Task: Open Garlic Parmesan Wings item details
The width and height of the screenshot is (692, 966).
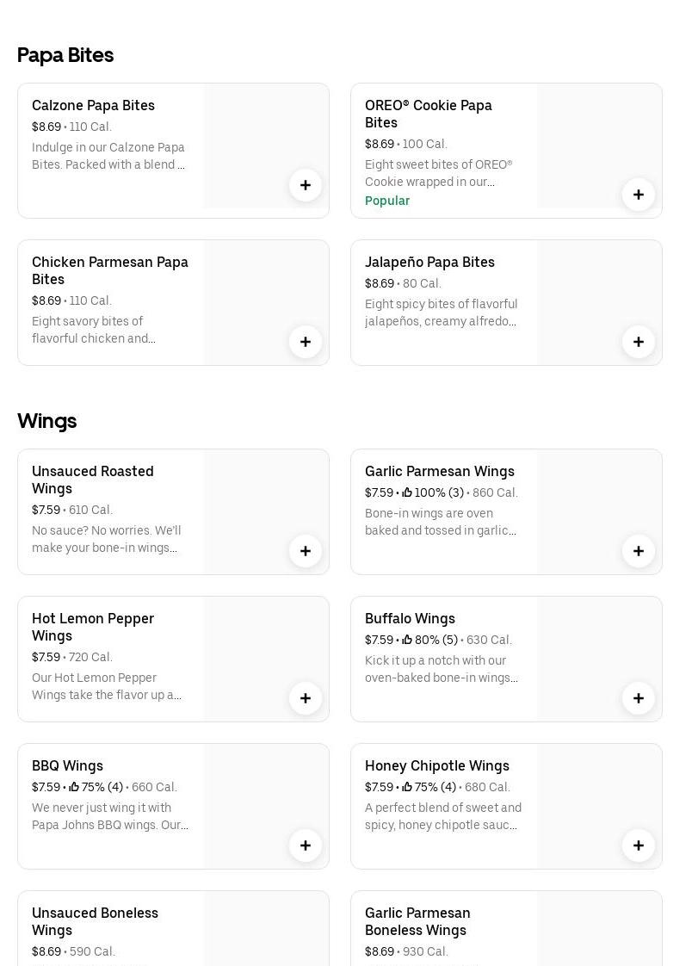Action: tap(439, 471)
